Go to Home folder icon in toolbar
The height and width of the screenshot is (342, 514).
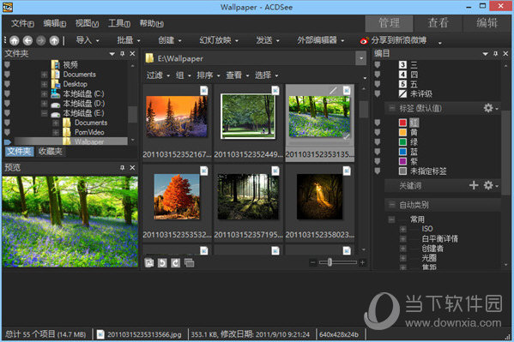[14, 40]
